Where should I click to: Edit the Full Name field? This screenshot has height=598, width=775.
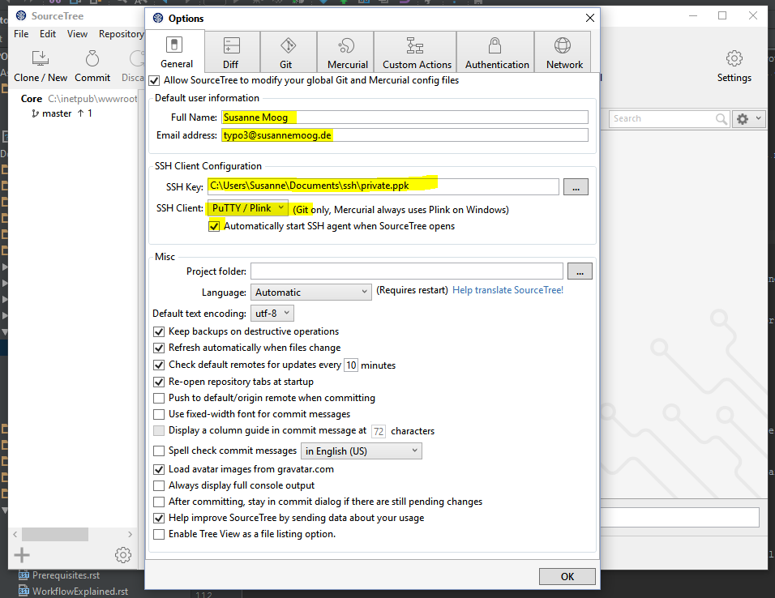[x=405, y=117]
